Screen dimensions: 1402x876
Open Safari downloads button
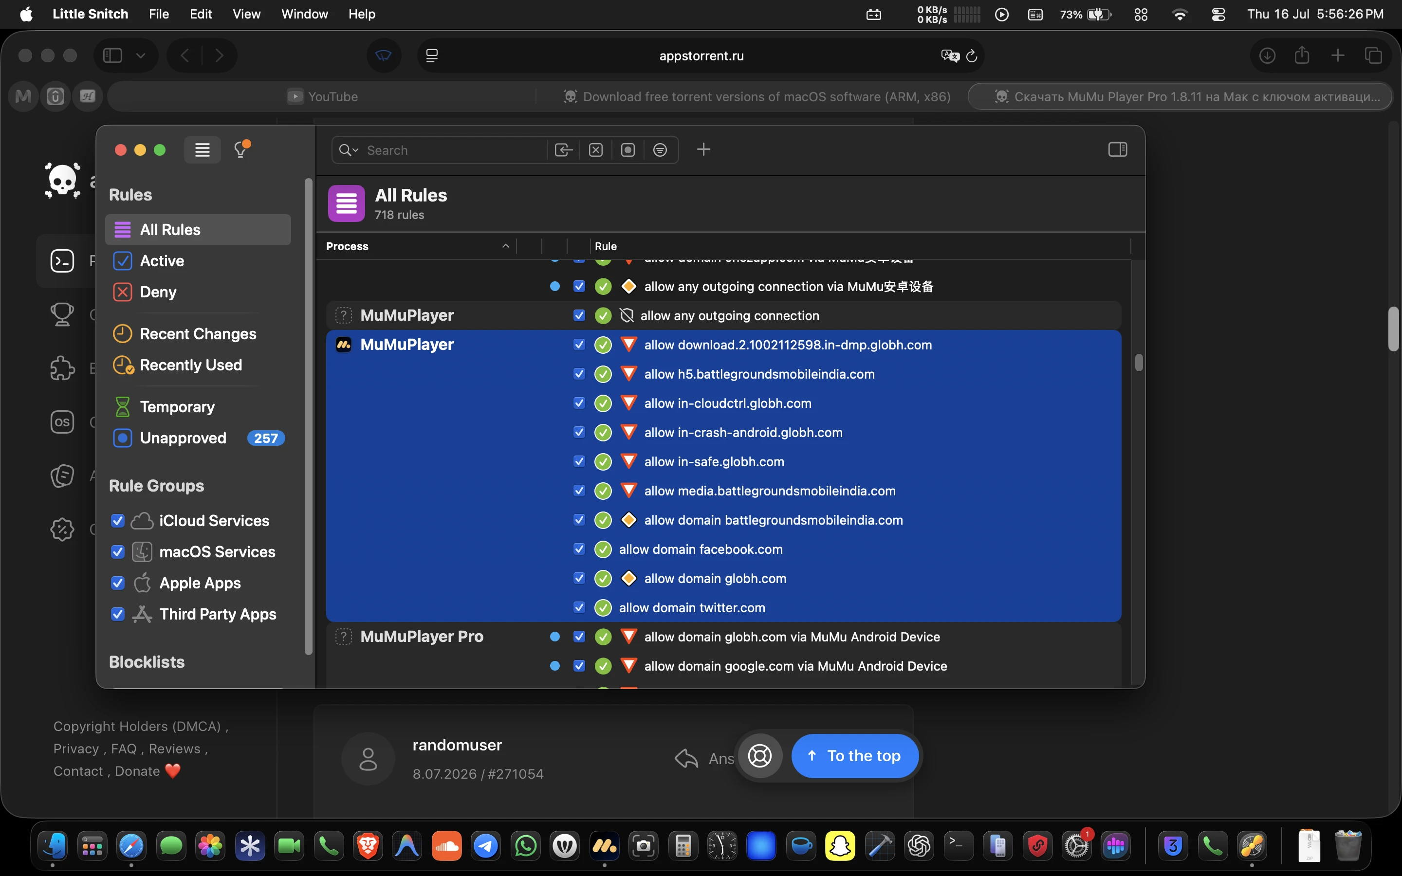(x=1267, y=55)
